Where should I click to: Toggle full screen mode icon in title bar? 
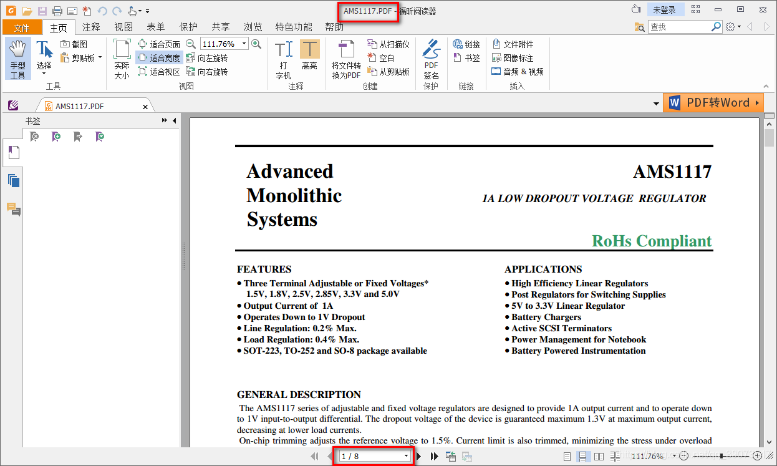(x=696, y=9)
